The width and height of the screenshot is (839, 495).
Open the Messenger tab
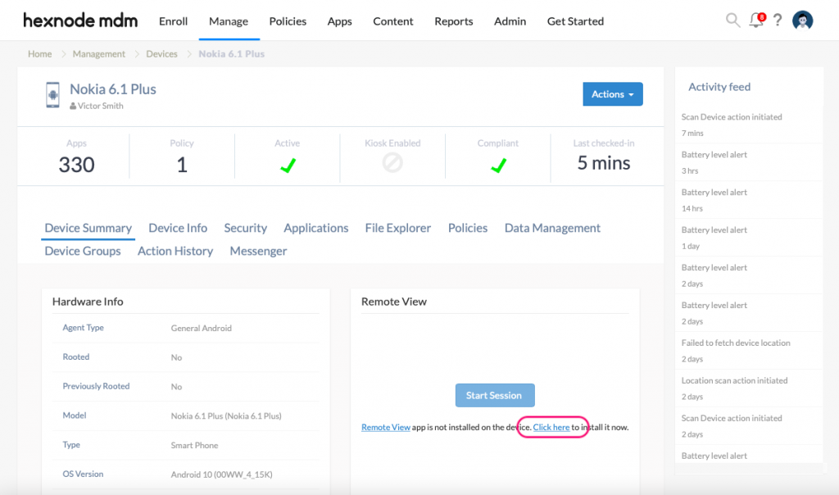tap(258, 251)
